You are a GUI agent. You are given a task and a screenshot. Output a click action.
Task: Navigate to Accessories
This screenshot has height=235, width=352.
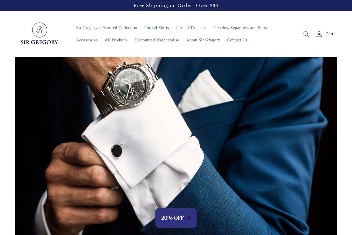click(x=87, y=40)
